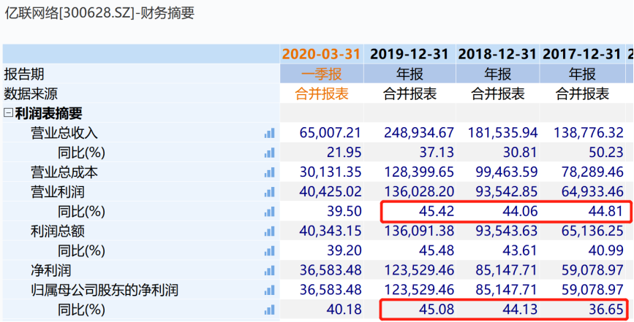
Task: Open chart icon for 净利润 row
Action: (269, 270)
